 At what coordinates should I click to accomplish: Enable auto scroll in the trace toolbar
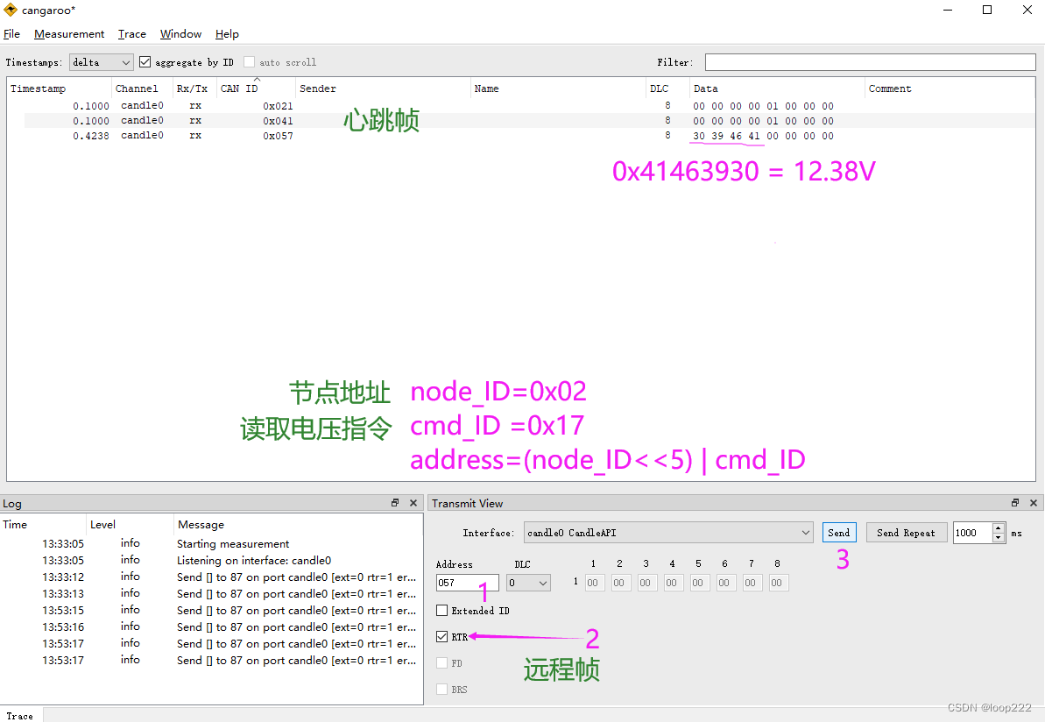pos(249,62)
